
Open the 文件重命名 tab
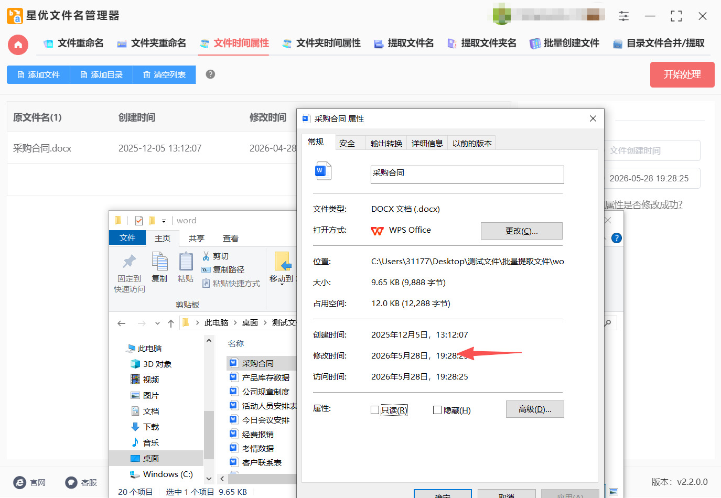coord(73,43)
